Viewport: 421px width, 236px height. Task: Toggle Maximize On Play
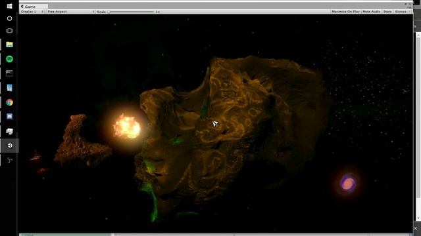point(345,12)
